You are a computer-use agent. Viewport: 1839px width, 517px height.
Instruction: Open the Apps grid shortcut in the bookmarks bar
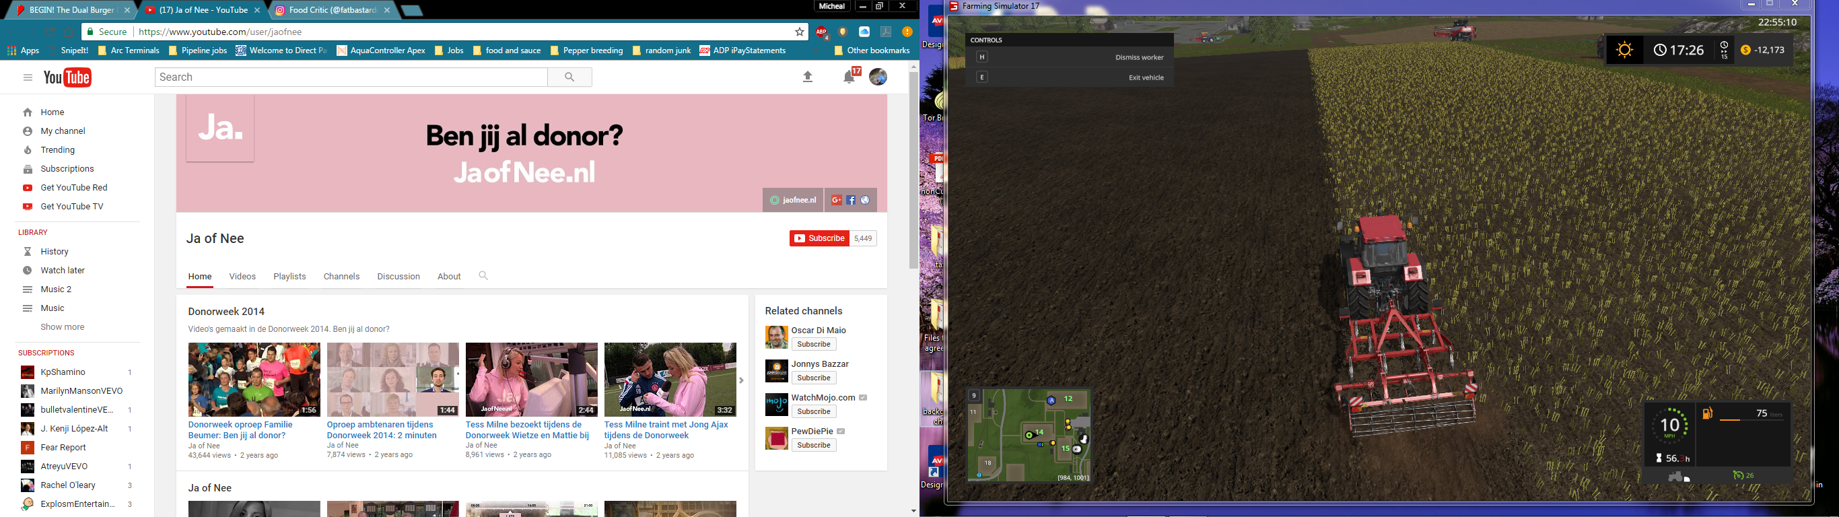(x=24, y=50)
